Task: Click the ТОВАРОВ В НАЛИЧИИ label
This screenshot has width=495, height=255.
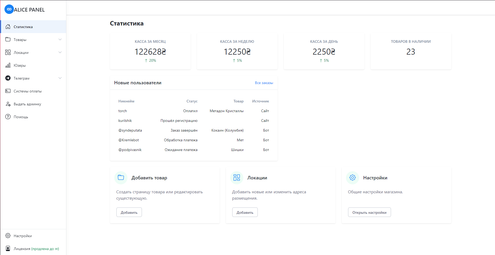Action: (411, 41)
